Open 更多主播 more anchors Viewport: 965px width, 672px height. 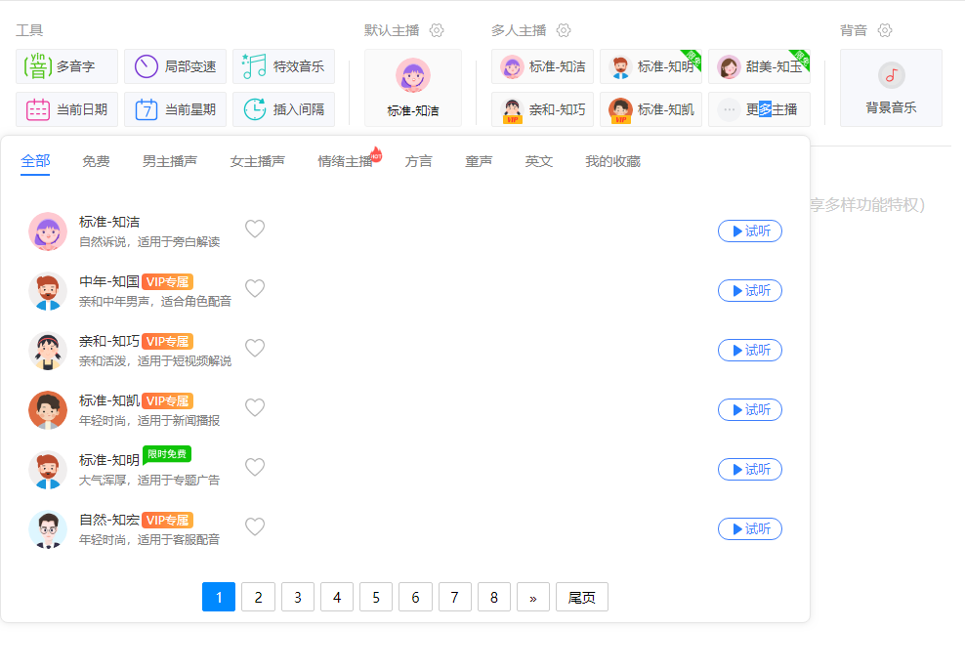760,109
